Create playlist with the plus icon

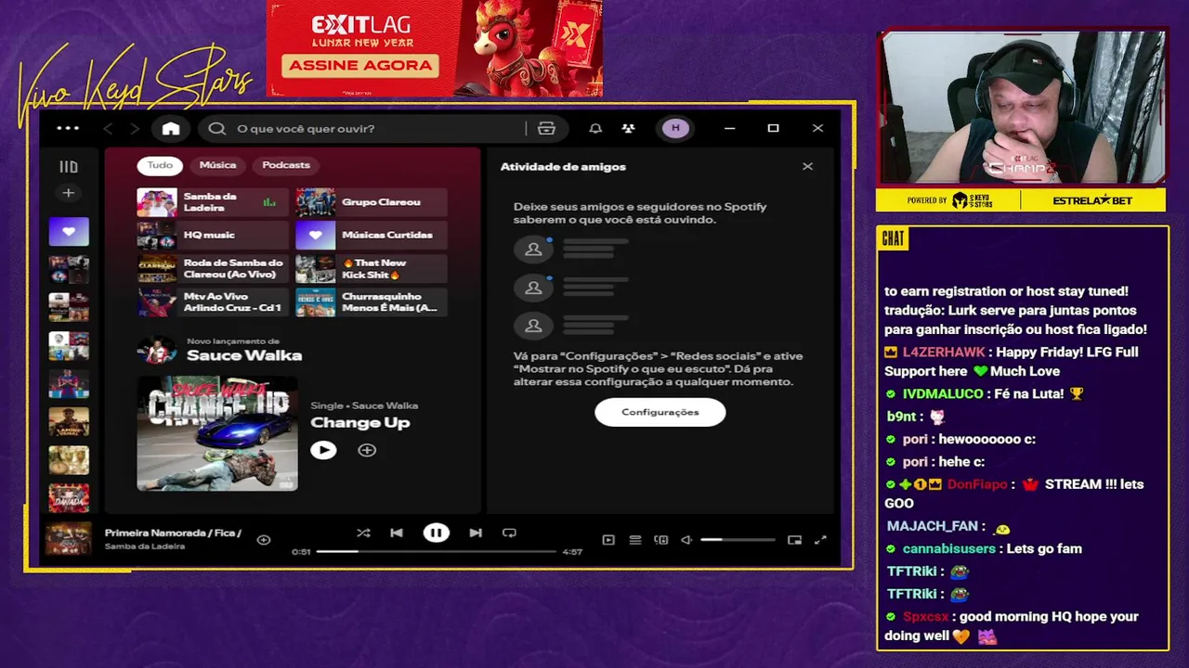click(68, 193)
